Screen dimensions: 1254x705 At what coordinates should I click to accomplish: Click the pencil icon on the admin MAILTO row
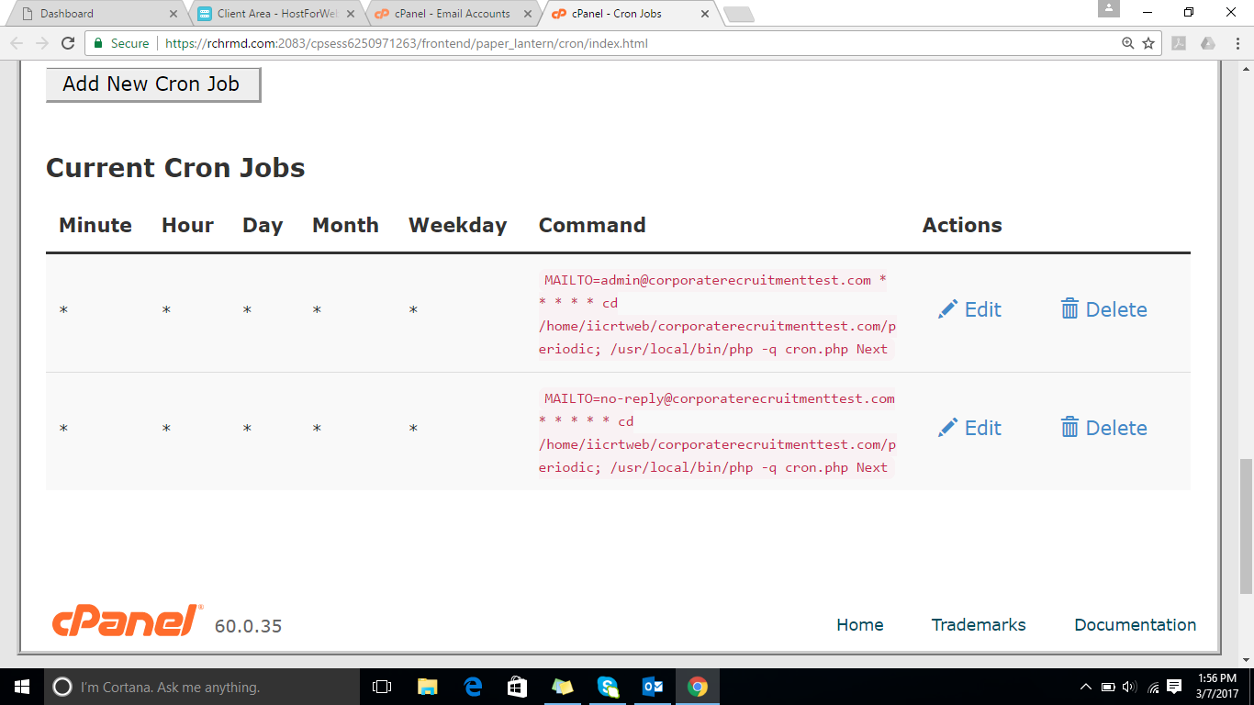(x=947, y=309)
